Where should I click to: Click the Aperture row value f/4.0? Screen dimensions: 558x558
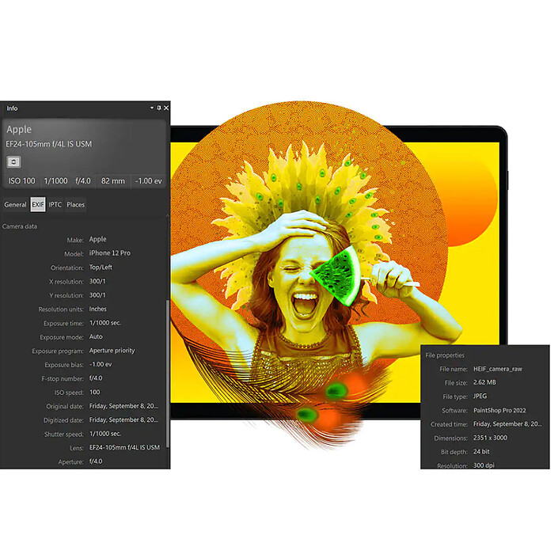point(96,461)
